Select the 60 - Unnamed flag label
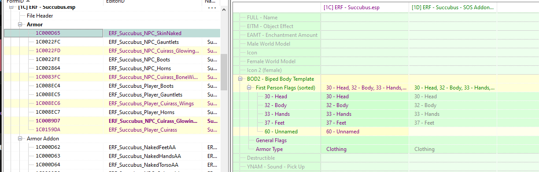 (281, 132)
